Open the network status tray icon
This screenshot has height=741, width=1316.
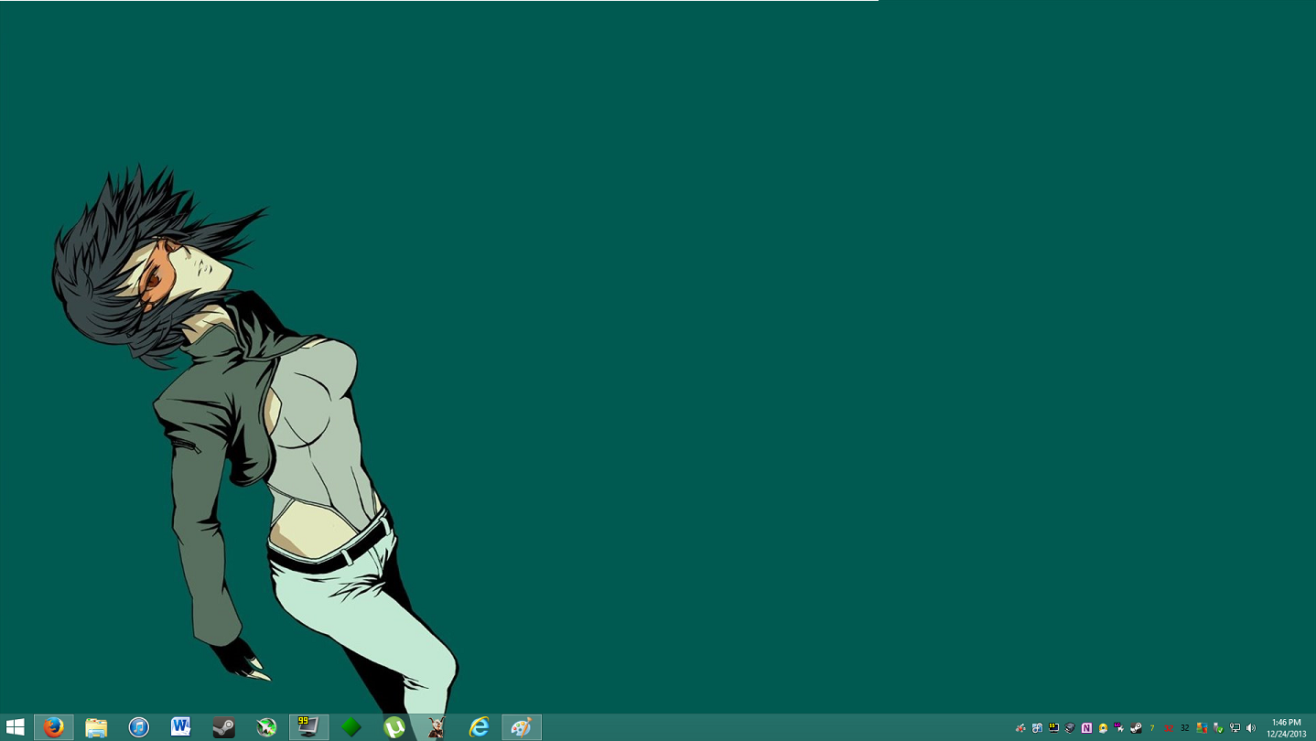coord(1235,728)
